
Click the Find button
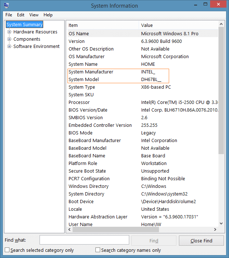154,241
